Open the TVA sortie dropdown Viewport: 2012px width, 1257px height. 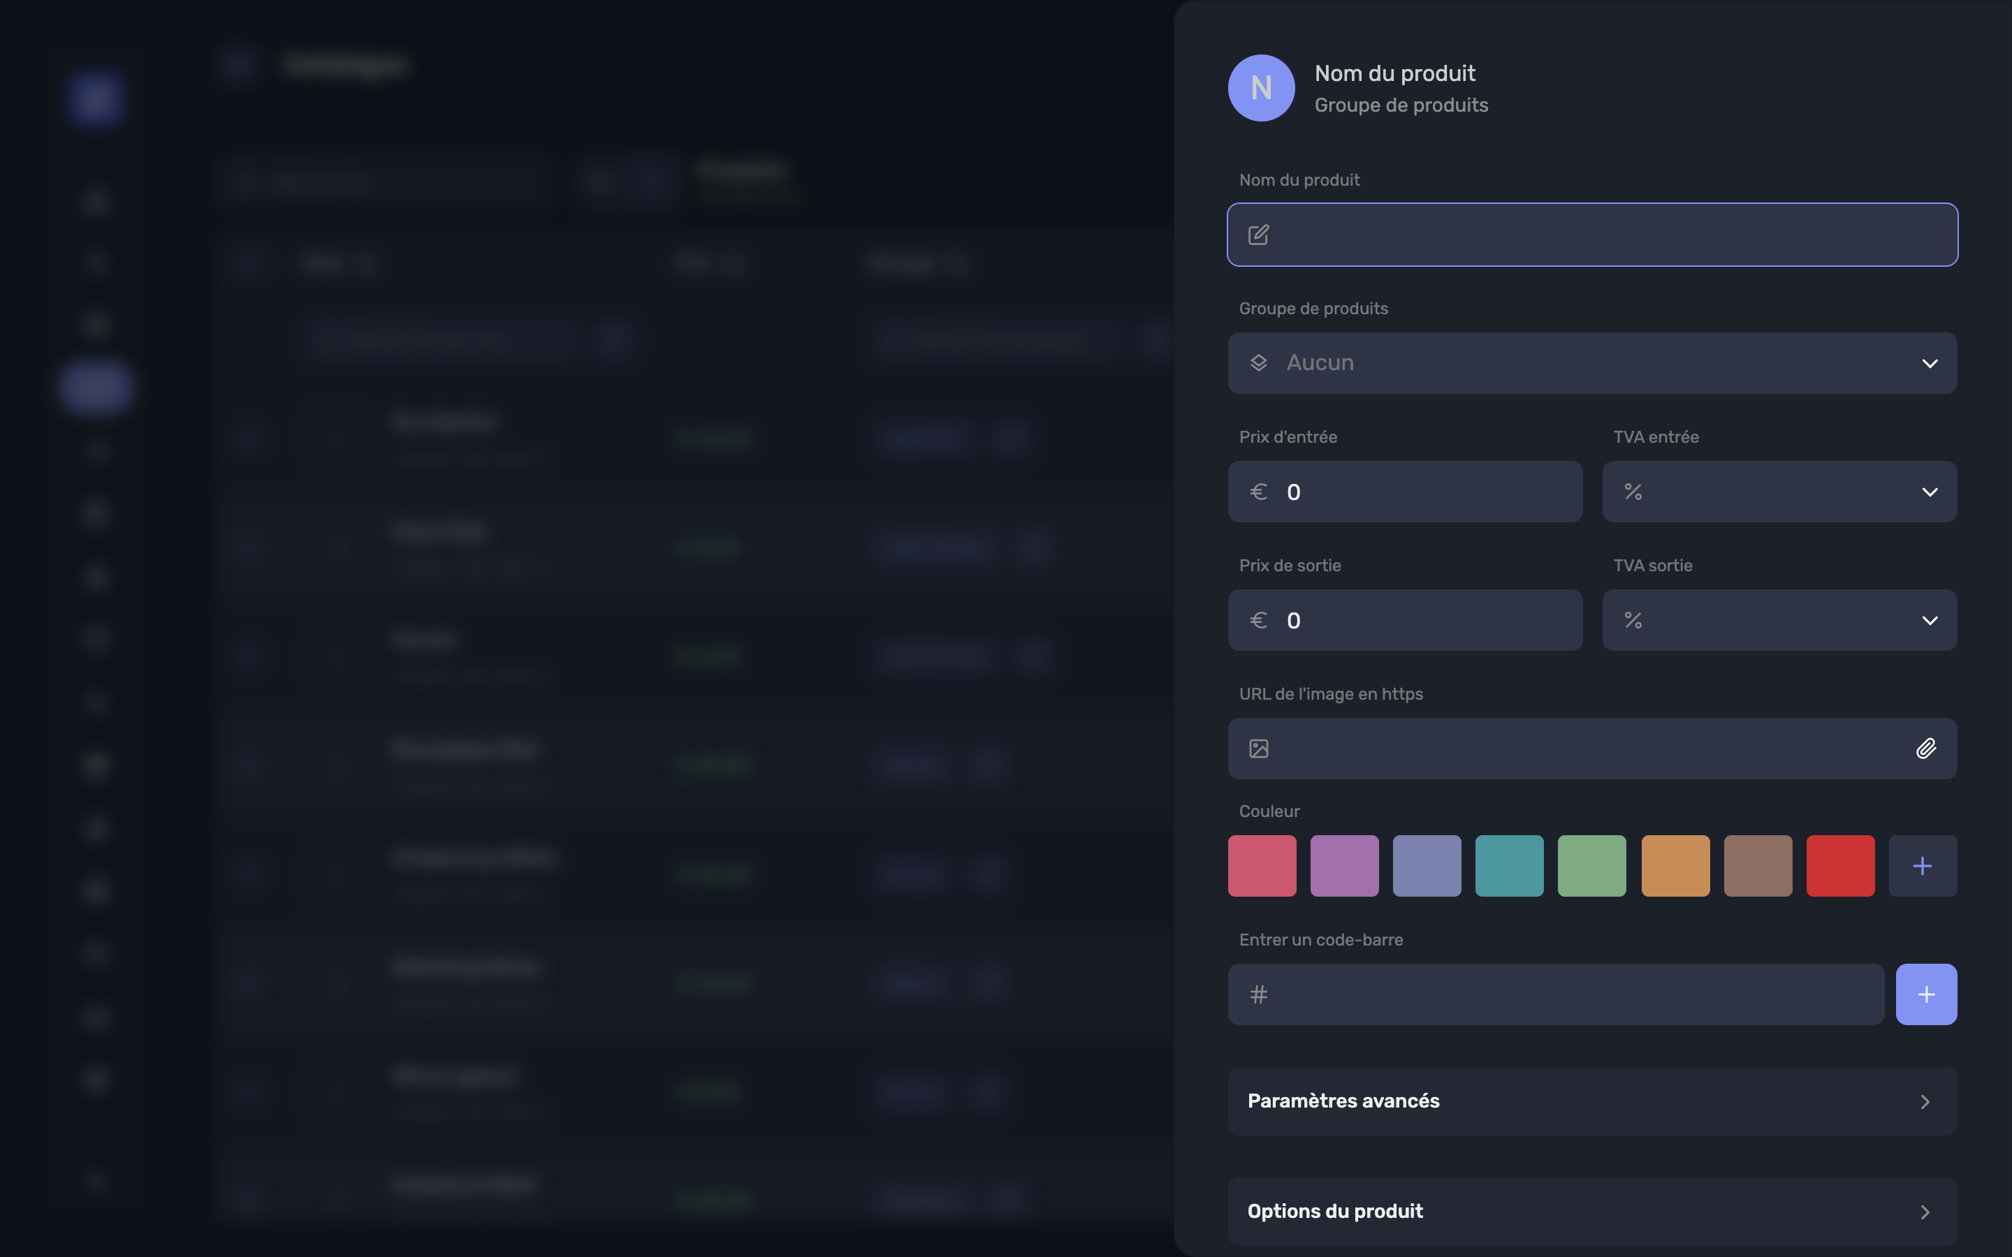point(1779,620)
